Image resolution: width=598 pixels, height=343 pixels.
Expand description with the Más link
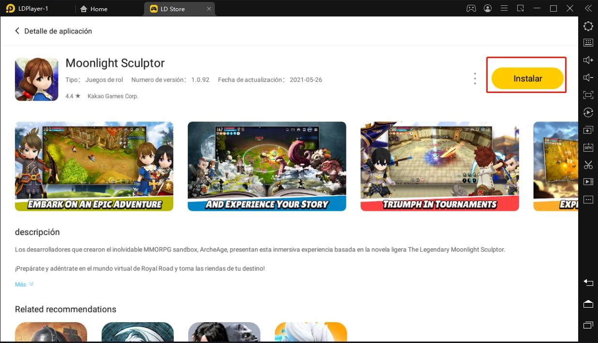pos(24,284)
